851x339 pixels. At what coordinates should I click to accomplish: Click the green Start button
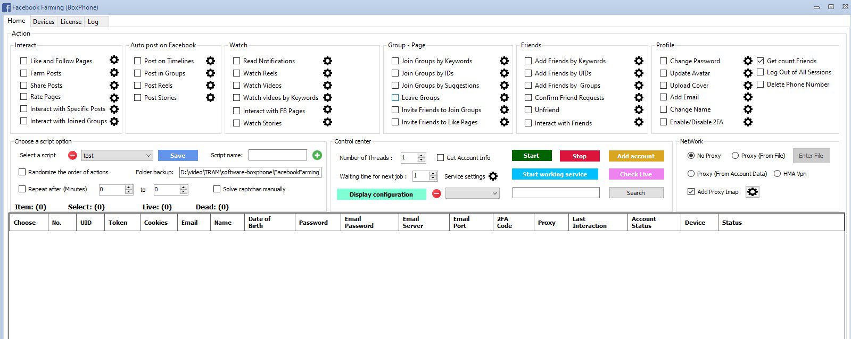click(532, 156)
